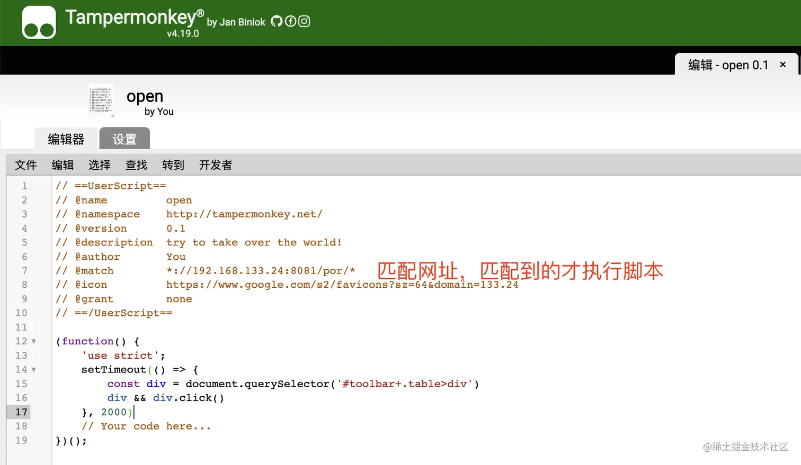Click the setTimeout call text
Screen dimensions: 801x465
(113, 370)
